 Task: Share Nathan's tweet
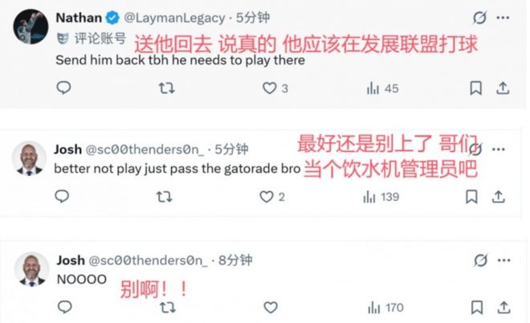[503, 88]
